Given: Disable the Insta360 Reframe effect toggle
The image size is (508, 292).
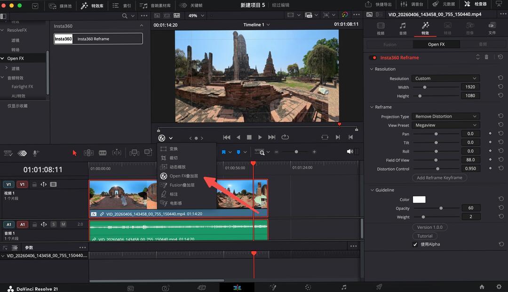Looking at the screenshot, I should coord(373,58).
